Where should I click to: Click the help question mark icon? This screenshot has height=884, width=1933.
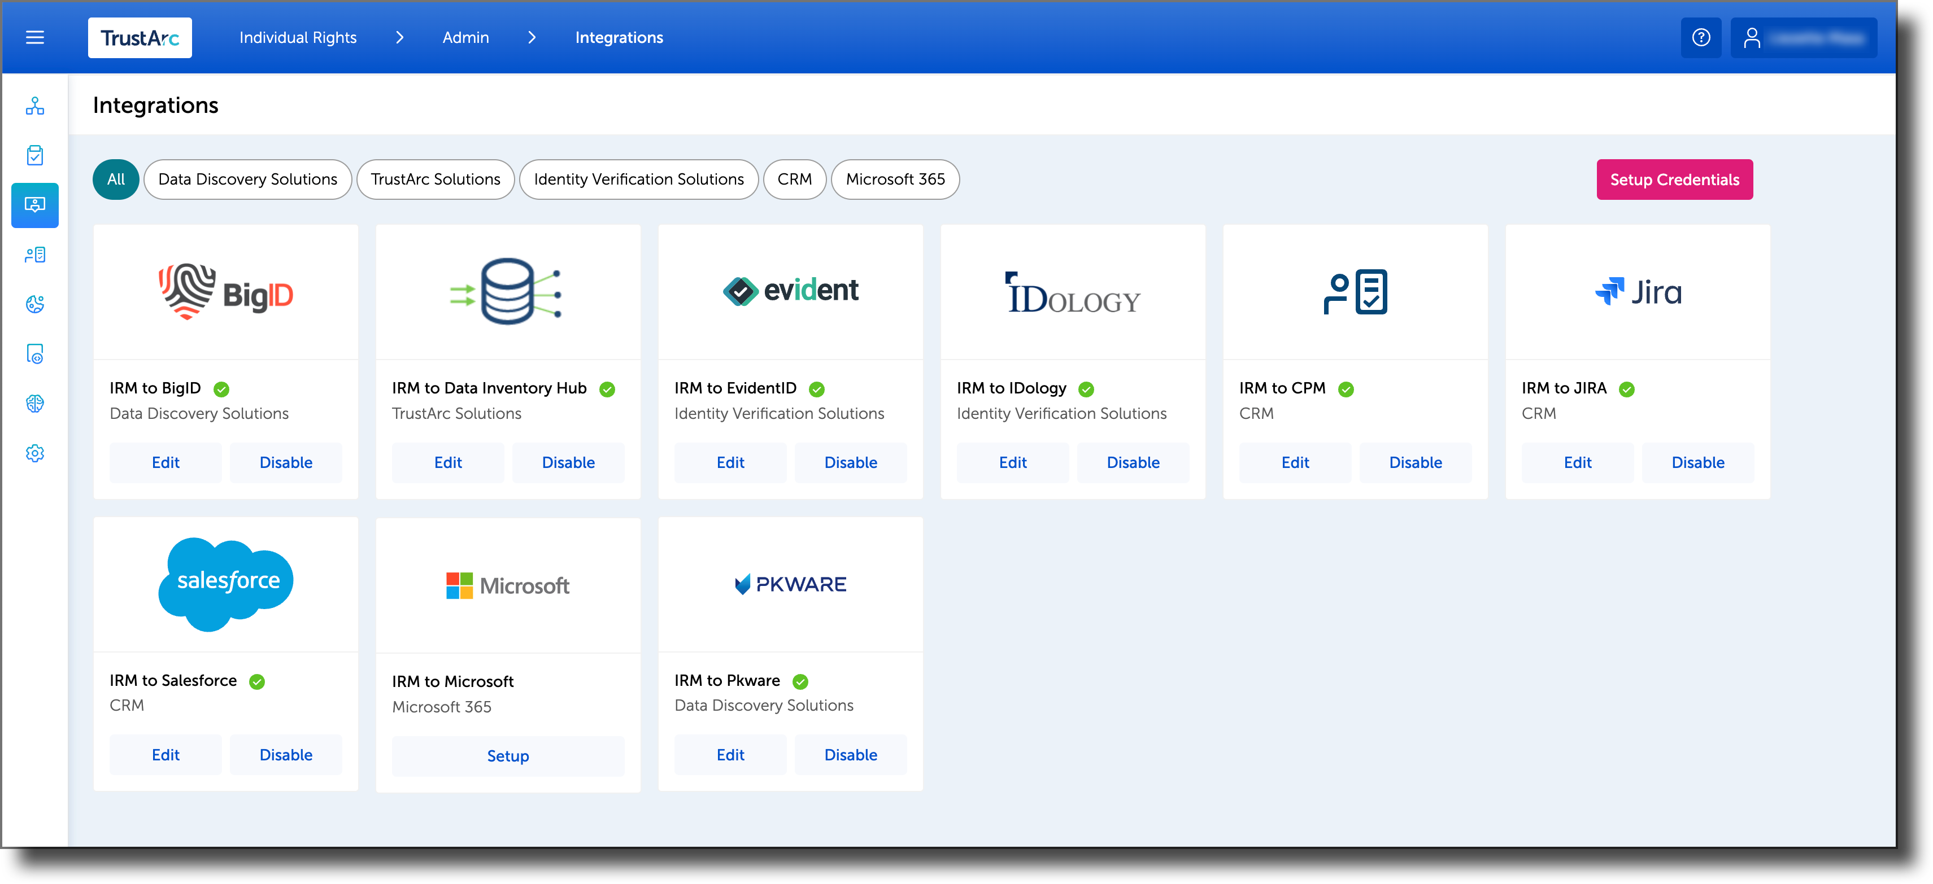click(x=1701, y=37)
